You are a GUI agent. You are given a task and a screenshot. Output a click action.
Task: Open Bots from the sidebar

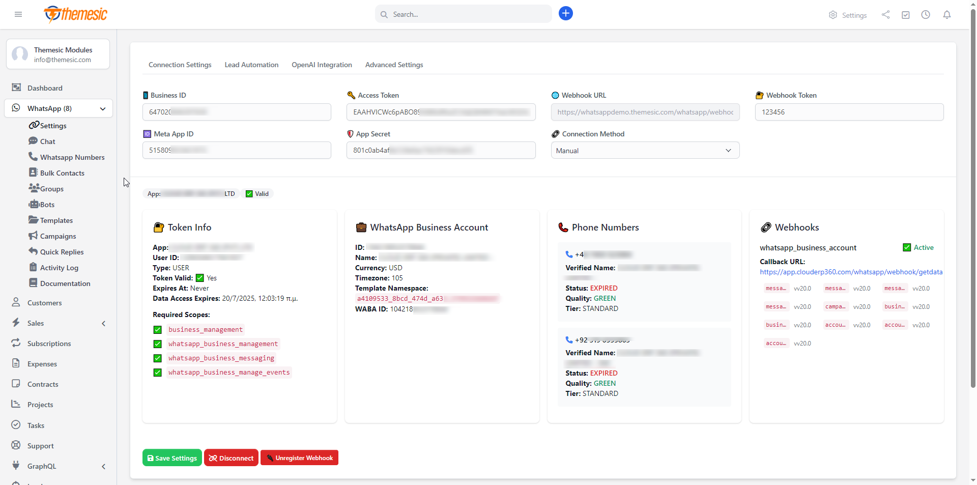[x=47, y=205]
